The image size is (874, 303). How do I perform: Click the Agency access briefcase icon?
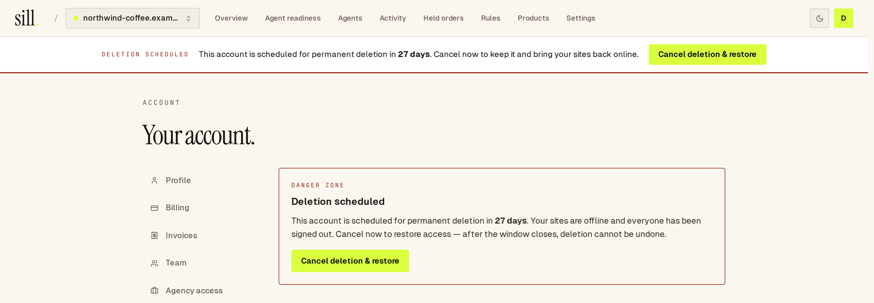(154, 291)
